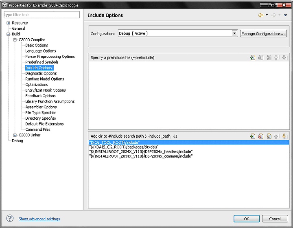Open the Show advanced settings link
The image size is (293, 228).
coord(39,219)
